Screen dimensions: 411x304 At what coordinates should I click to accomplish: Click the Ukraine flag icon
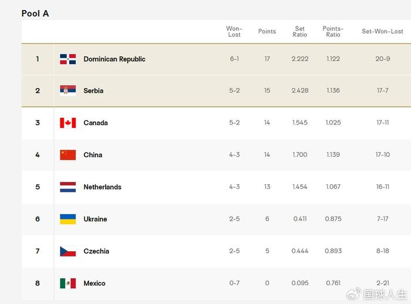(68, 219)
